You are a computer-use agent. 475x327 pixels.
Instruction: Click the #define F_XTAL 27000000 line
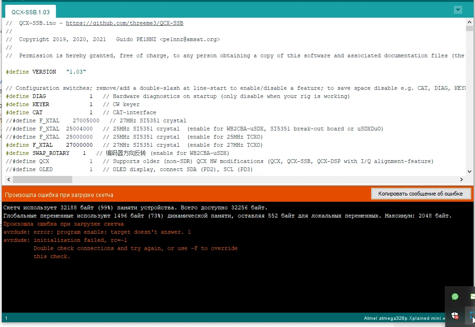134,145
